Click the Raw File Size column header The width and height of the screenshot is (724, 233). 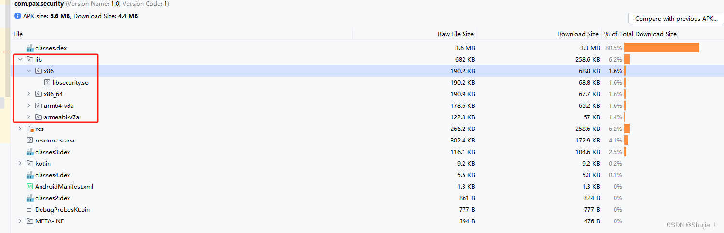[456, 34]
